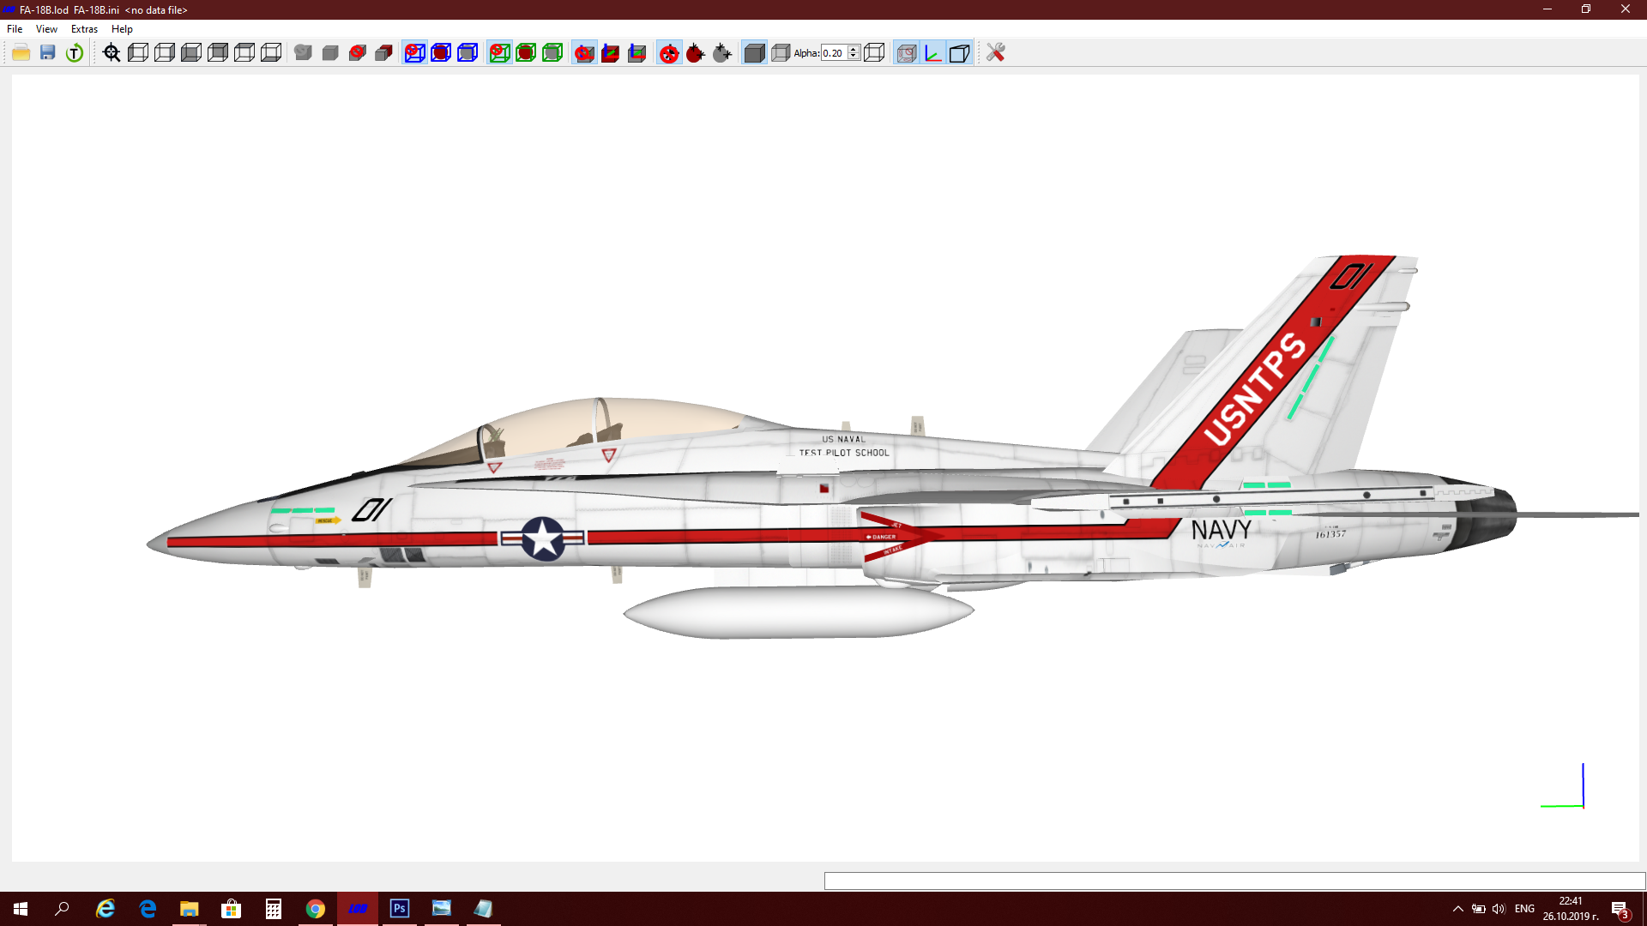Toggle blue box with red solid
Screen dimensions: 1647x926
(442, 53)
